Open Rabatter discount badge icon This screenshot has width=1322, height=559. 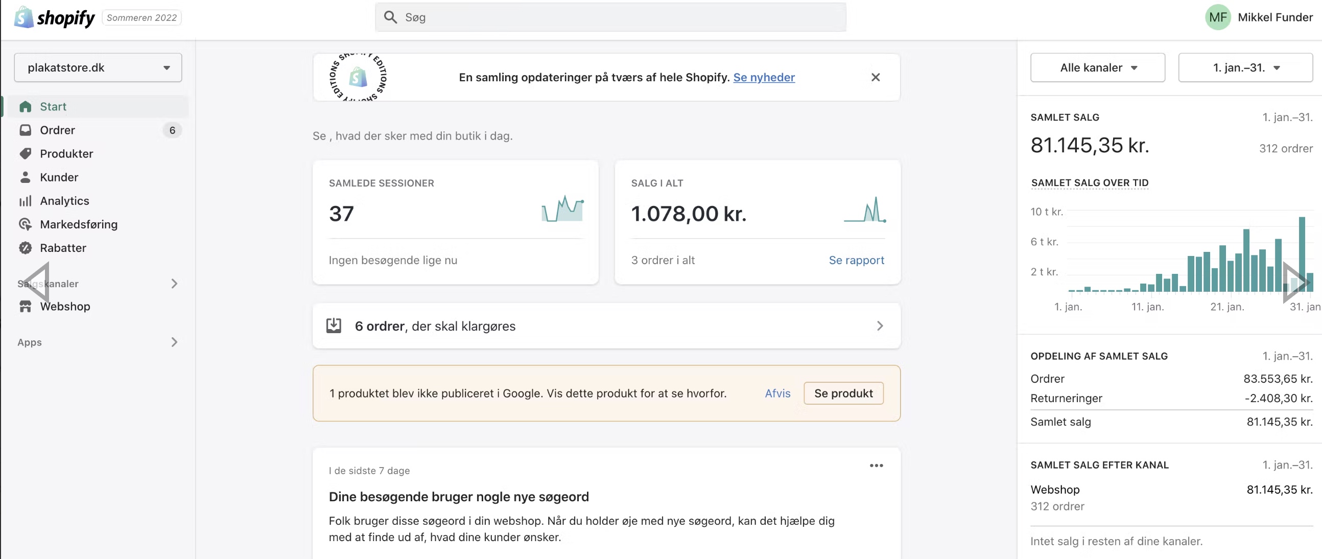[x=25, y=248]
